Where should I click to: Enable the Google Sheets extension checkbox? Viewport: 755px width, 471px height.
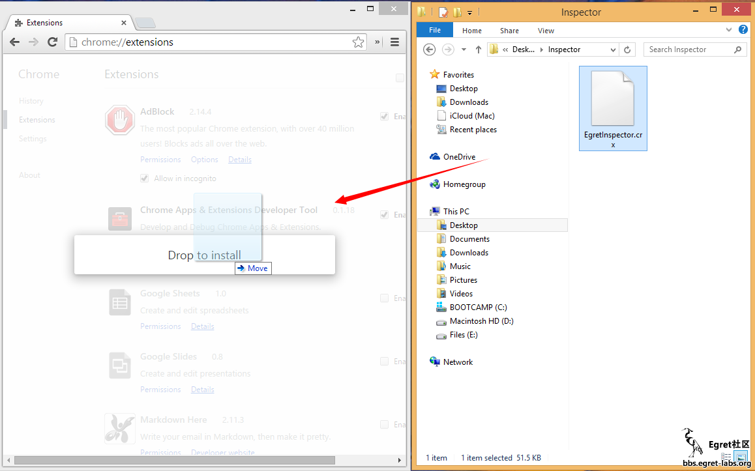[384, 298]
